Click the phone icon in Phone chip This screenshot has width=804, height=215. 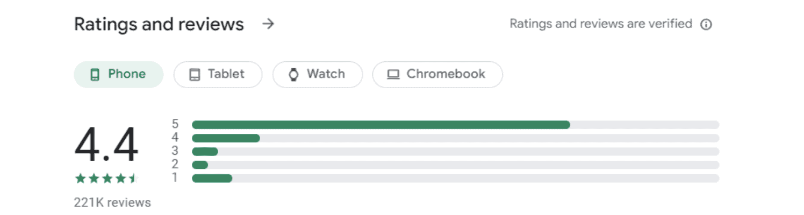95,74
